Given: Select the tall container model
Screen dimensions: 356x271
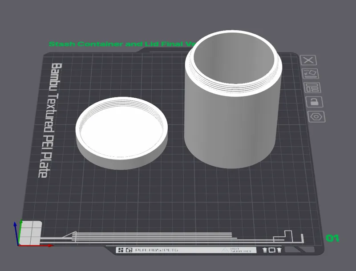Looking at the screenshot, I should pos(233,100).
